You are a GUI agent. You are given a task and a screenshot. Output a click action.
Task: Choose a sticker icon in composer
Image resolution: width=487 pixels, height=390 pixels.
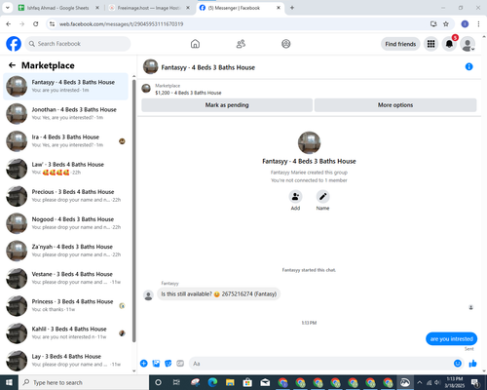click(169, 364)
